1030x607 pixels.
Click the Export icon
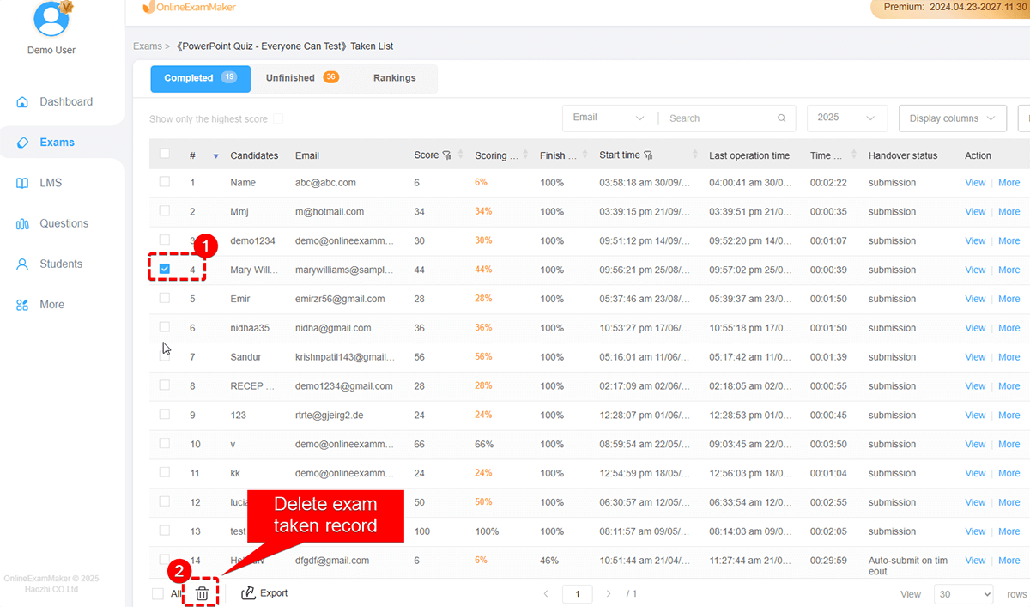pos(249,593)
